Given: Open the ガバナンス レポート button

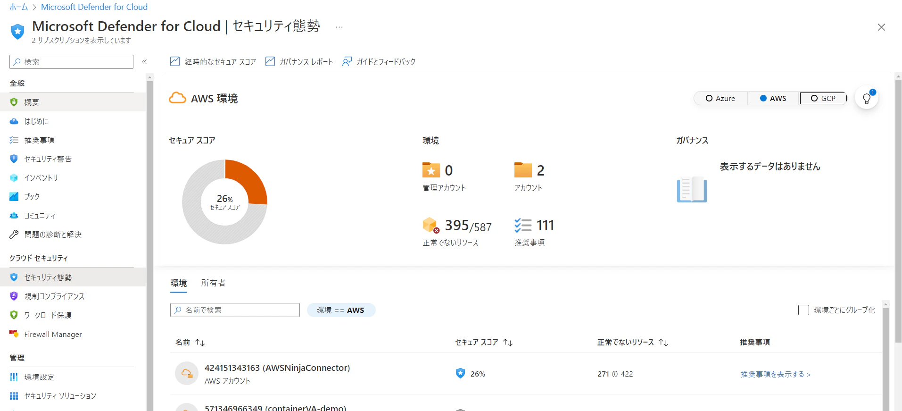Looking at the screenshot, I should tap(299, 62).
